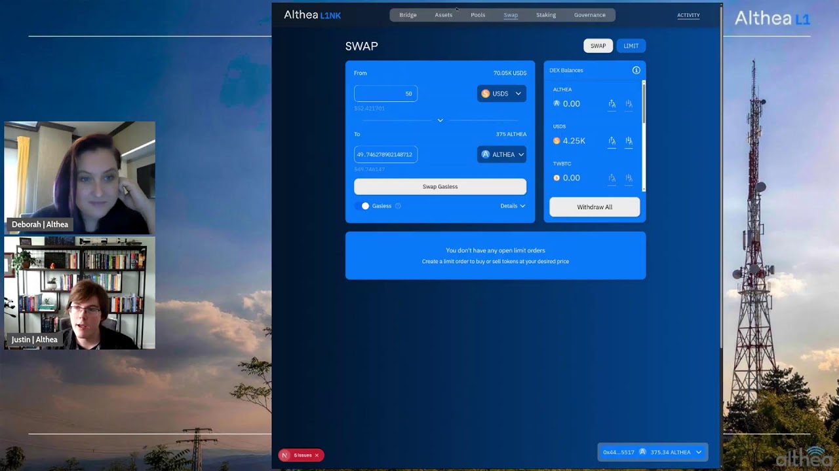This screenshot has width=839, height=471.
Task: Click the $52.421701 value under From
Action: click(369, 109)
